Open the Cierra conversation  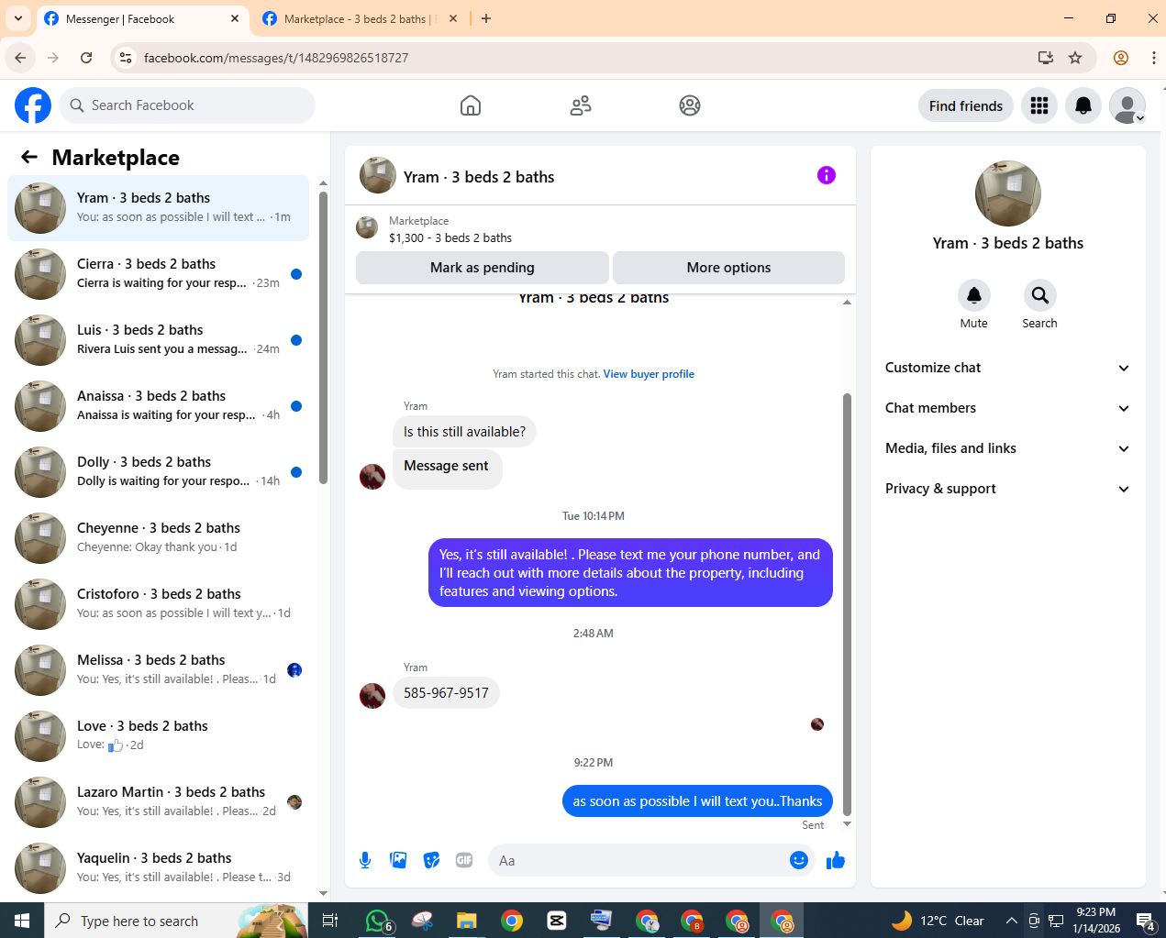click(x=158, y=274)
